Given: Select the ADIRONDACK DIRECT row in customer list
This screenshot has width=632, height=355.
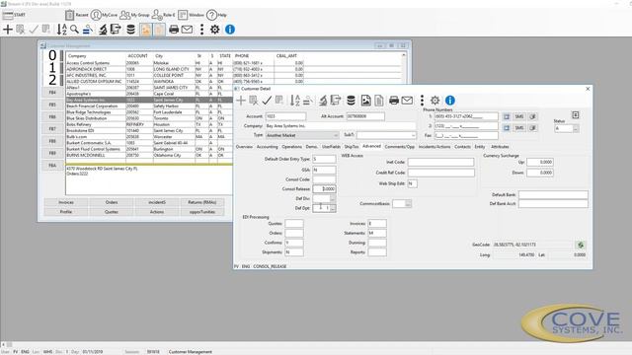Looking at the screenshot, I should pyautogui.click(x=234, y=69).
